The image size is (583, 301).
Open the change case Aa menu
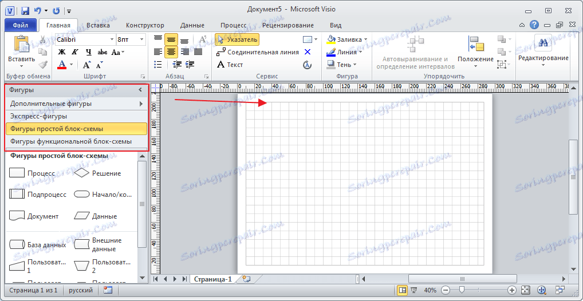coord(117,52)
